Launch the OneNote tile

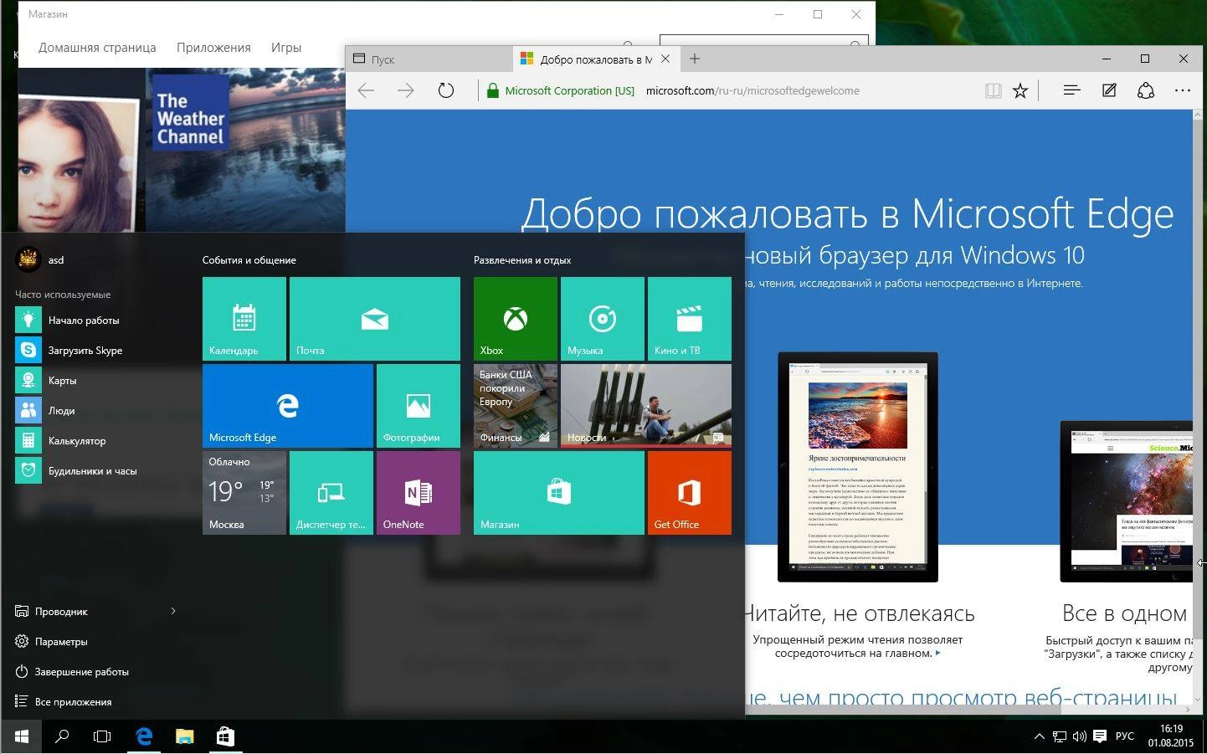419,493
